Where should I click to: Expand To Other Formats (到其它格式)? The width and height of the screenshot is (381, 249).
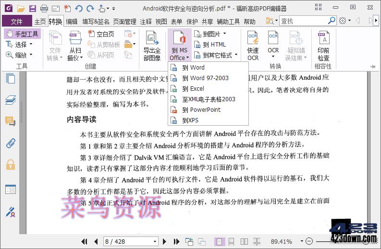point(216,55)
